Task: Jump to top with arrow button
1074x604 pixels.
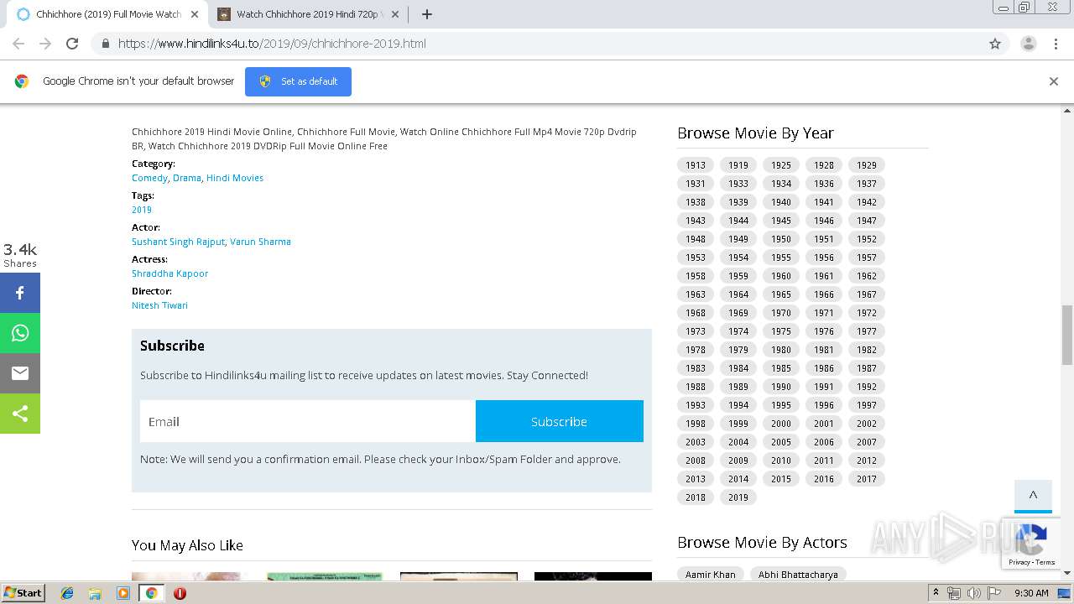Action: coord(1033,496)
